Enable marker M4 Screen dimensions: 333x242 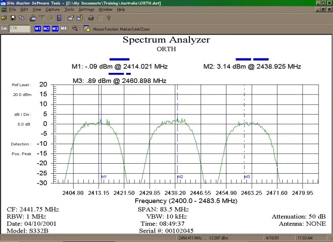(63, 28)
